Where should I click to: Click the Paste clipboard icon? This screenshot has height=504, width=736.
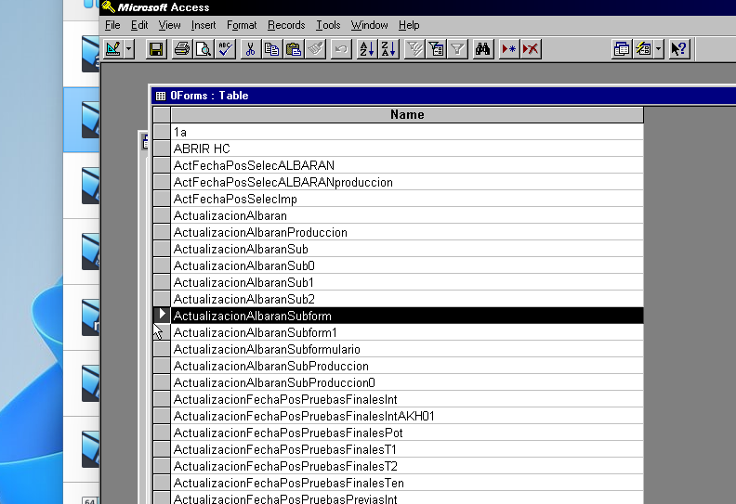tap(294, 49)
